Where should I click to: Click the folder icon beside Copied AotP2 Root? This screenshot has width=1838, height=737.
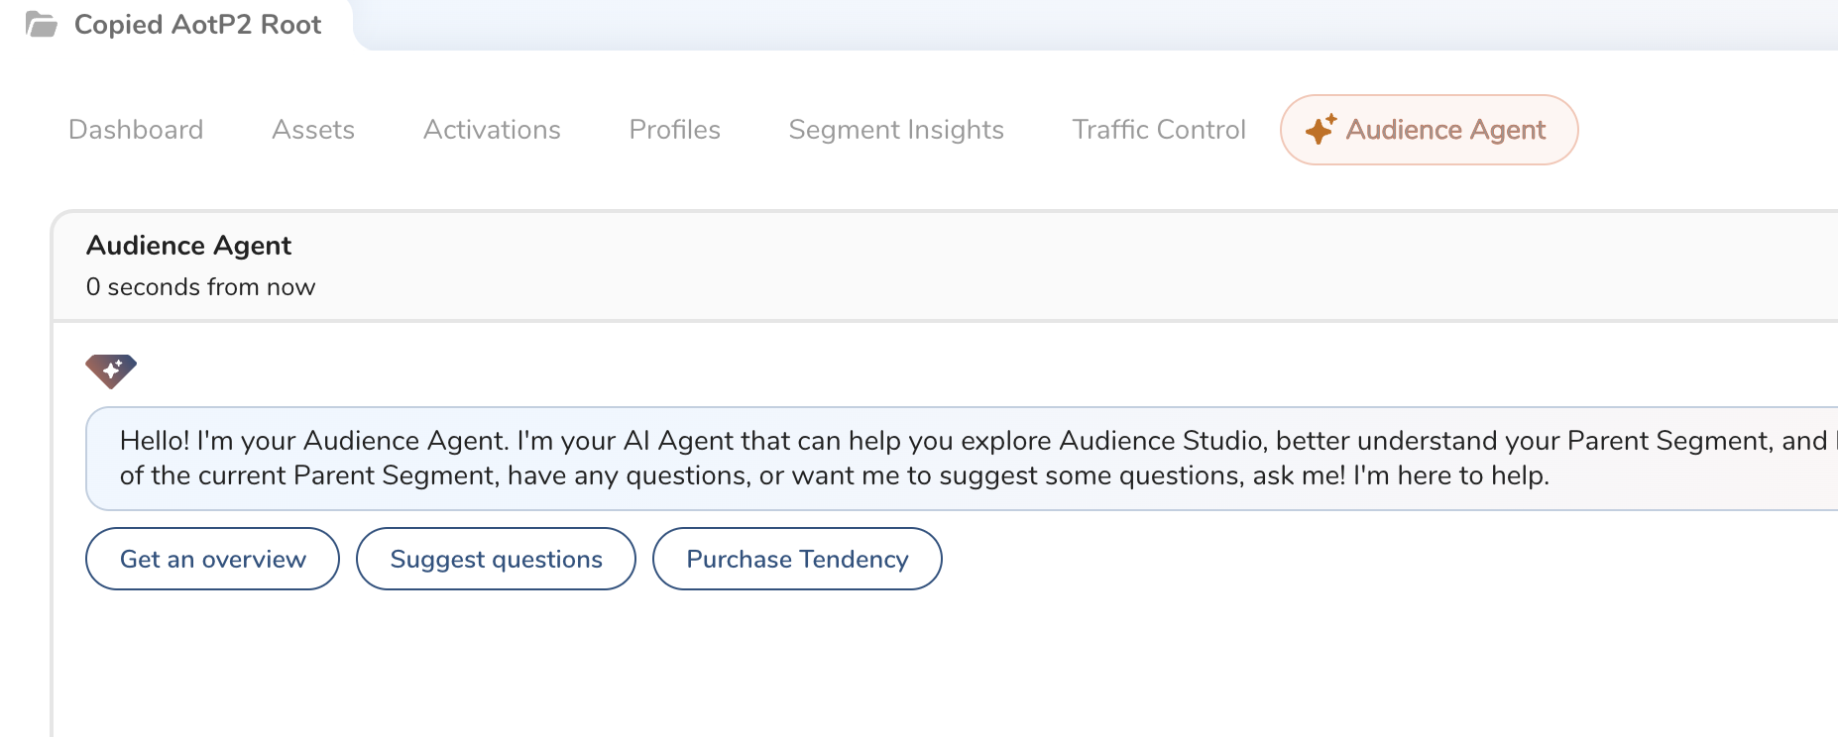coord(41,25)
